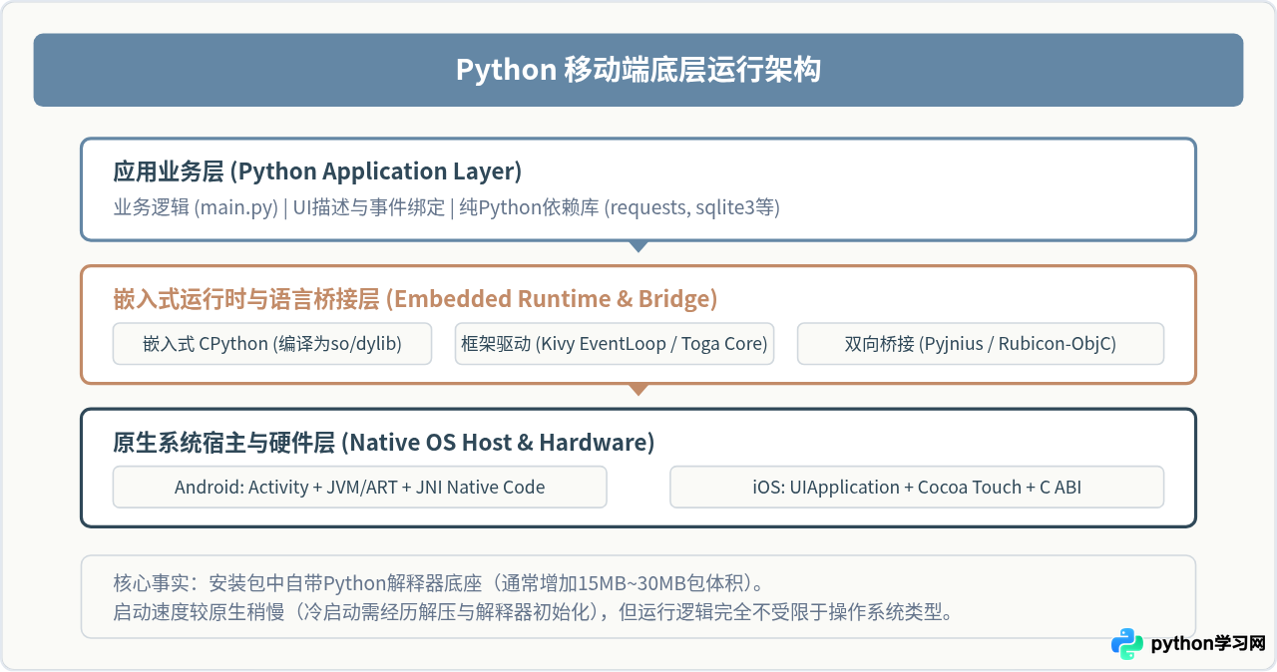Select the box '嵌入式 CPython (编译为so/dylib)'
The image size is (1277, 672).
tap(272, 344)
